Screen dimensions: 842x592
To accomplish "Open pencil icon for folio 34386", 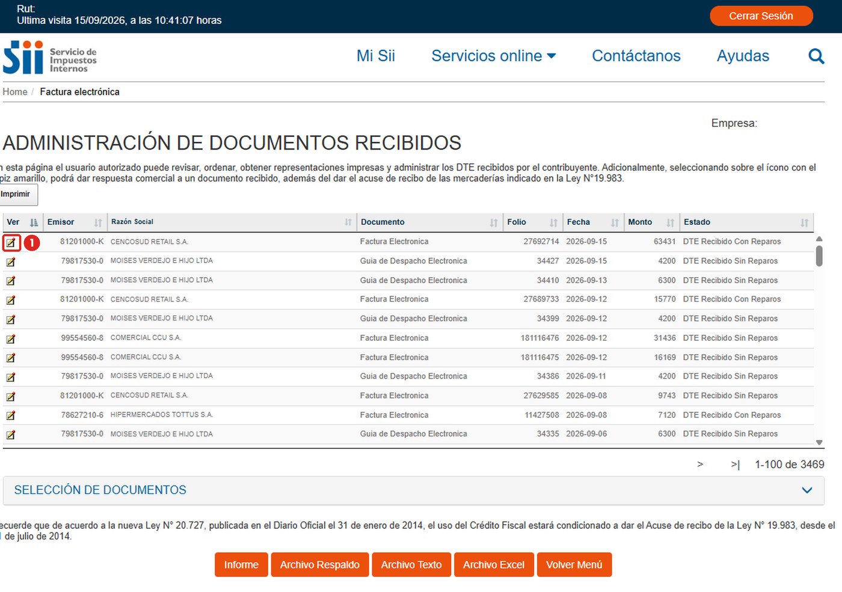I will (x=11, y=377).
